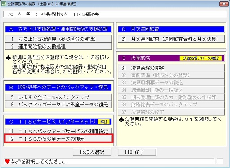Click disabled 36 財務諸表データのバックアップ
230x168 pixels.
(171, 105)
